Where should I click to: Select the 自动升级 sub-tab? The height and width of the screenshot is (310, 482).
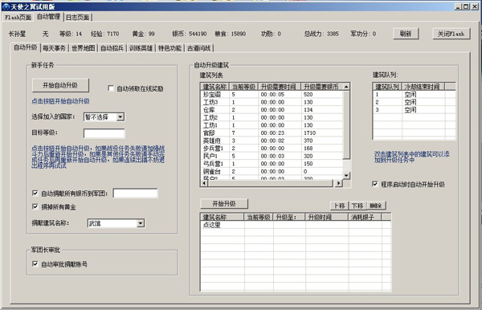coord(26,47)
